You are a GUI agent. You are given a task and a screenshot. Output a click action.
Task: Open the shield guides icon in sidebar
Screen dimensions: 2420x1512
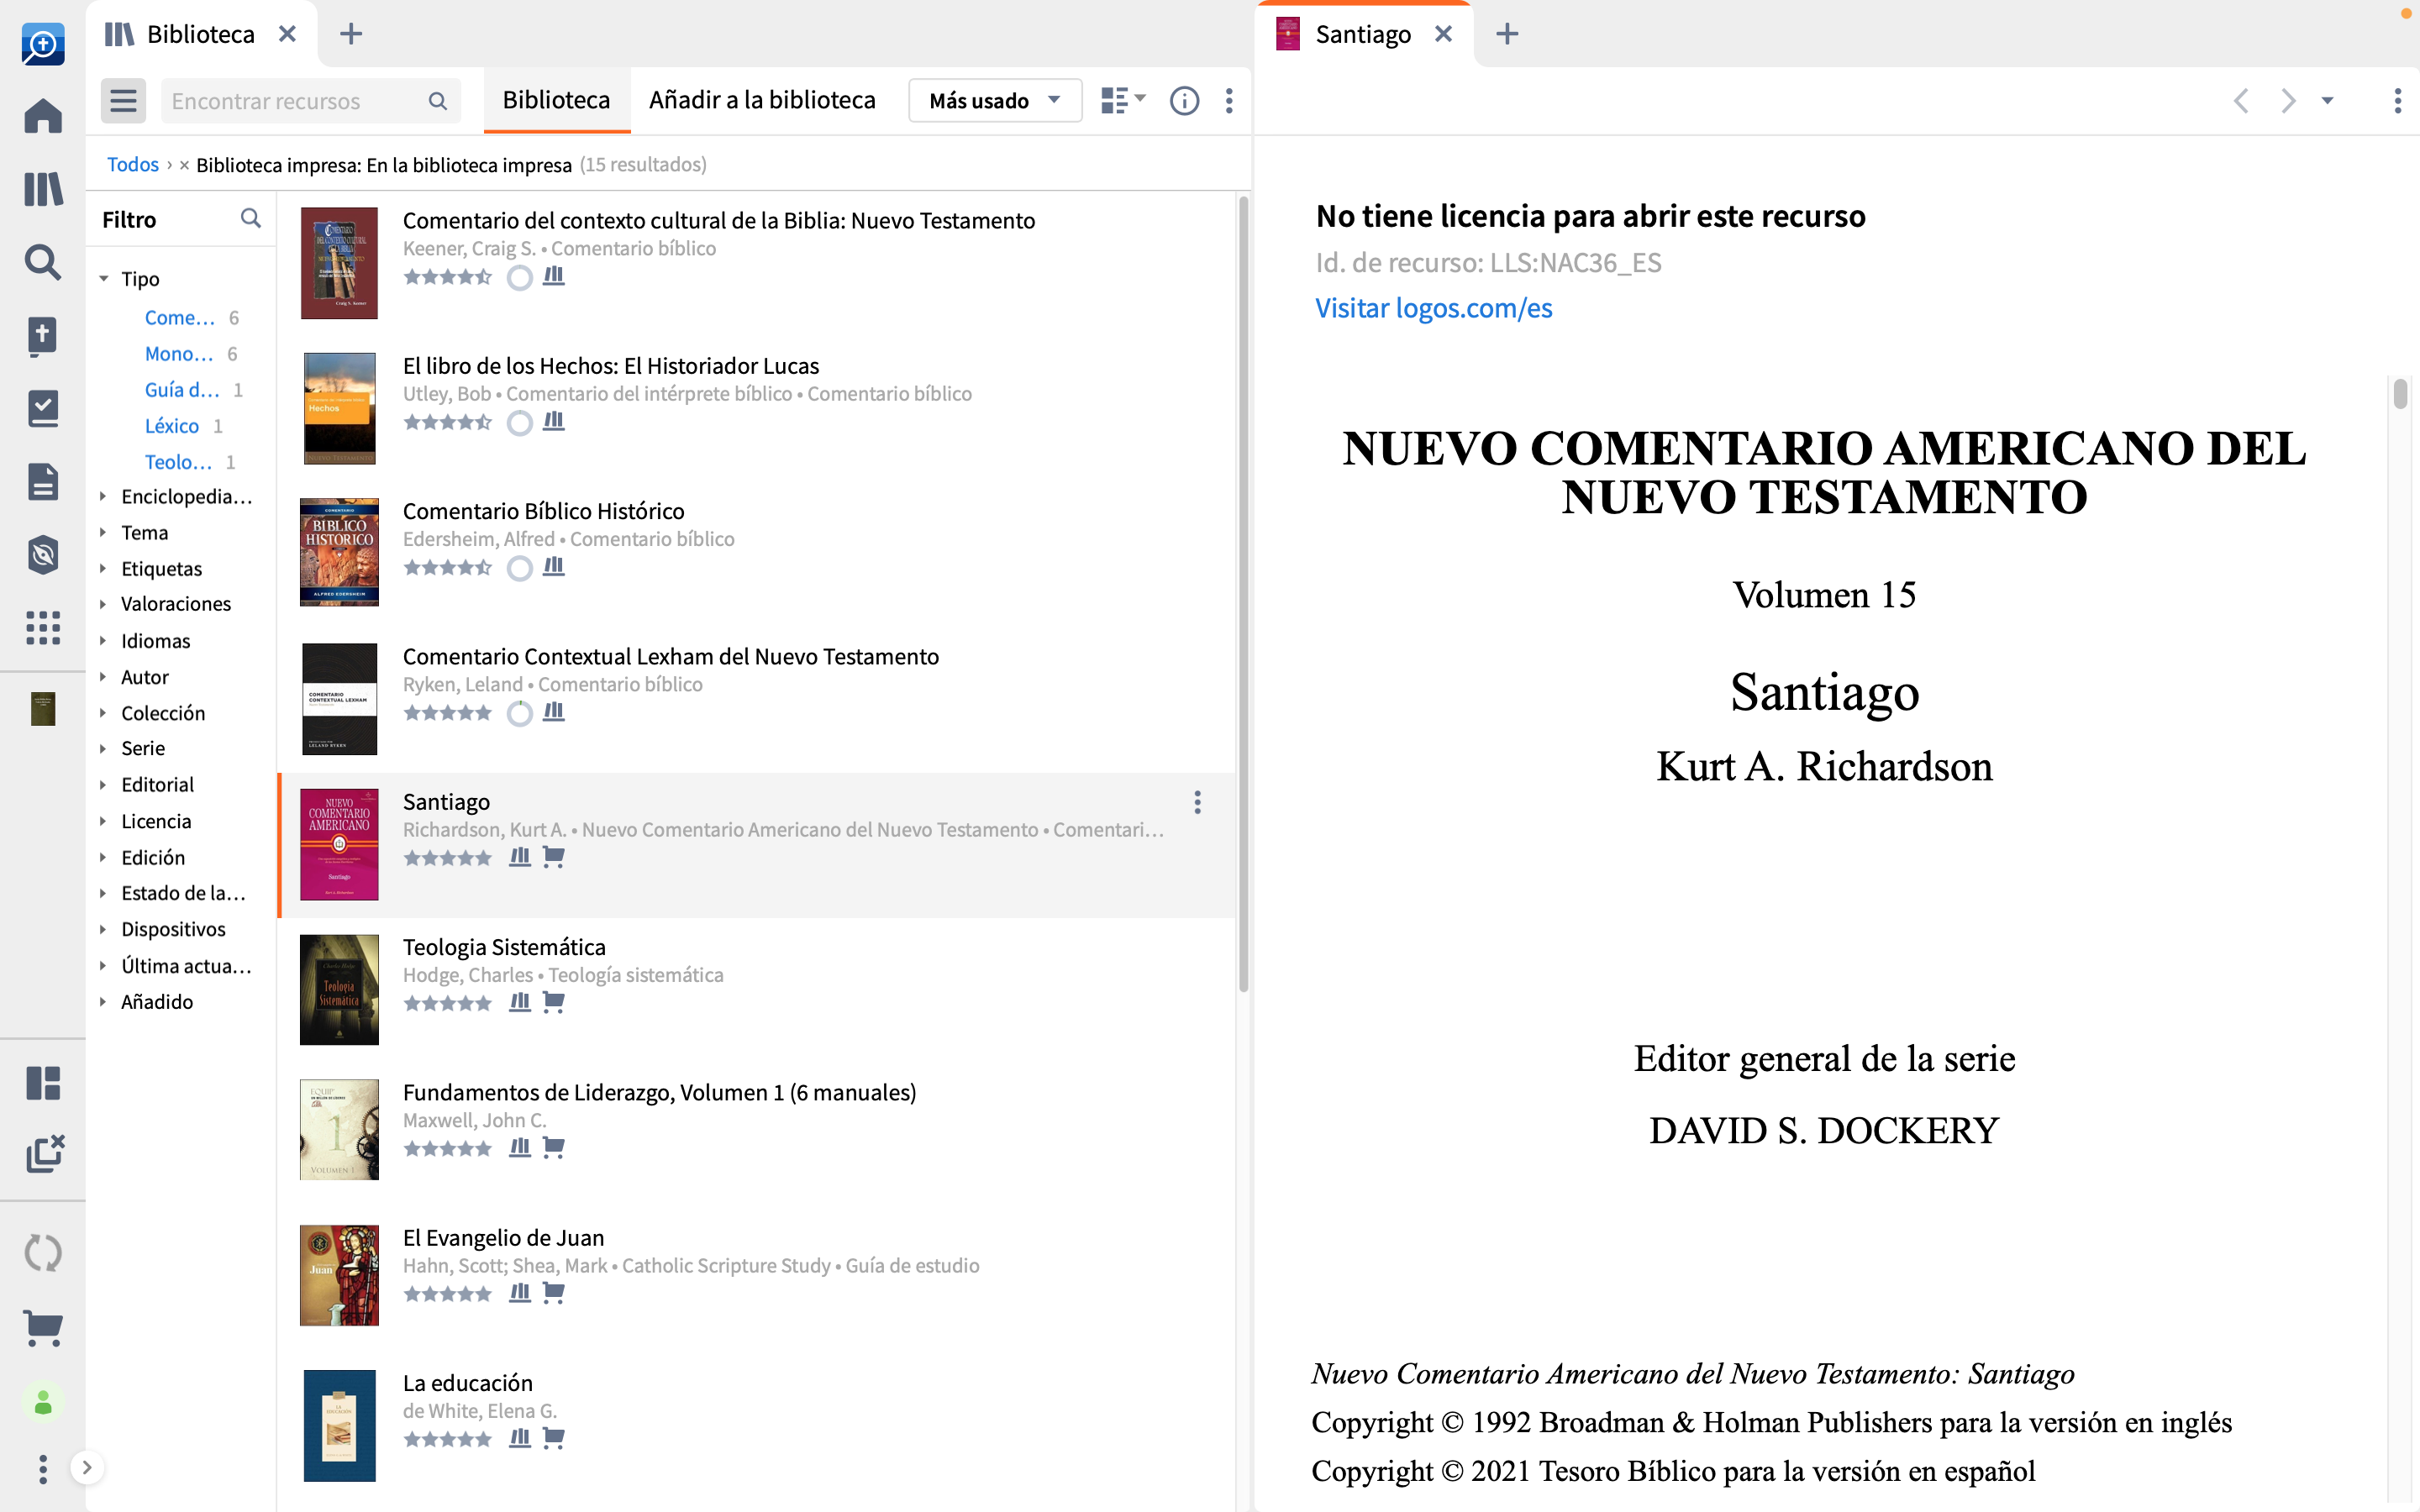43,555
